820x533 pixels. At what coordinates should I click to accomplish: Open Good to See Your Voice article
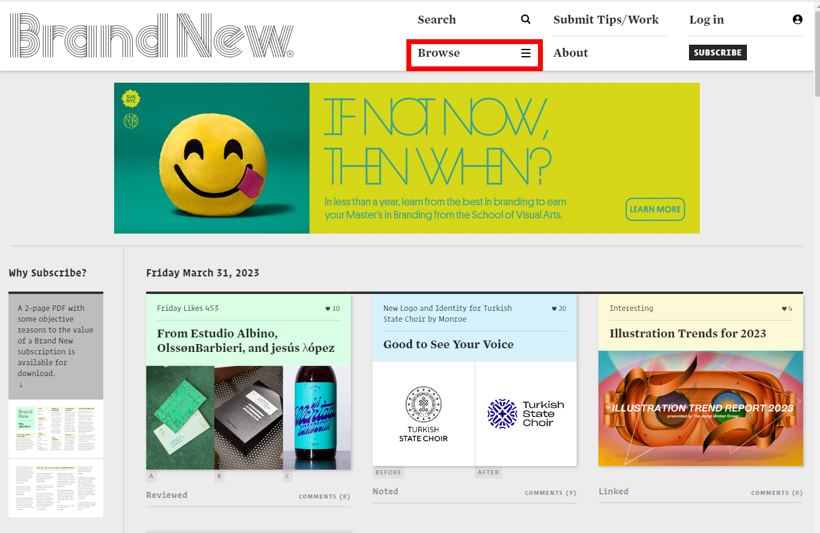449,344
